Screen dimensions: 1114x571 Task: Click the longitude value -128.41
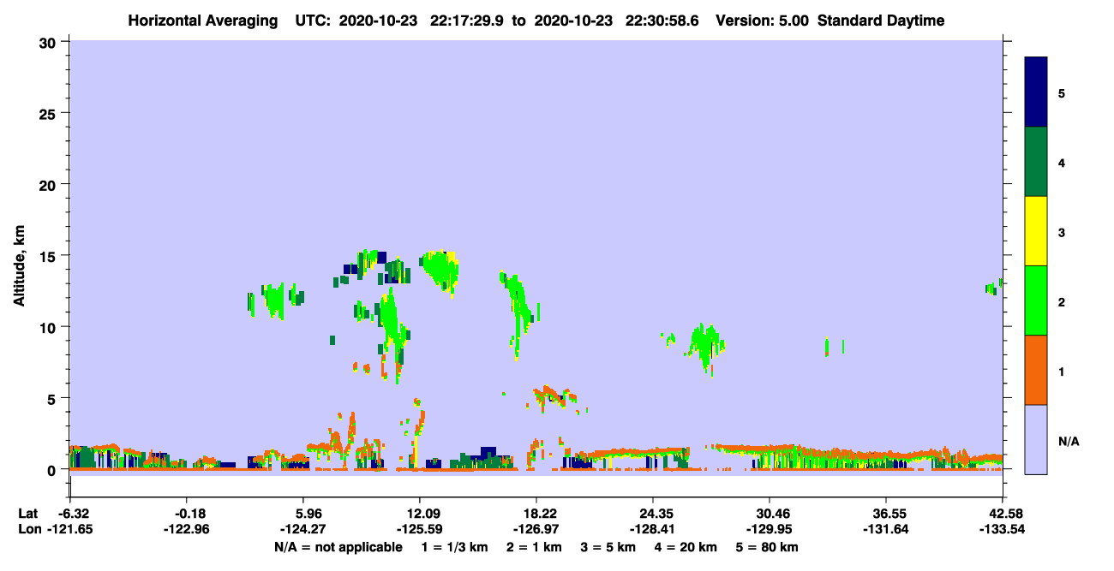pyautogui.click(x=653, y=528)
